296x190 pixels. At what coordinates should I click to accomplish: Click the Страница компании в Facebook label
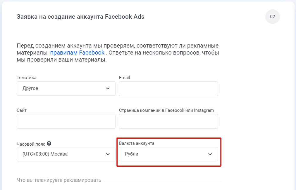(166, 110)
